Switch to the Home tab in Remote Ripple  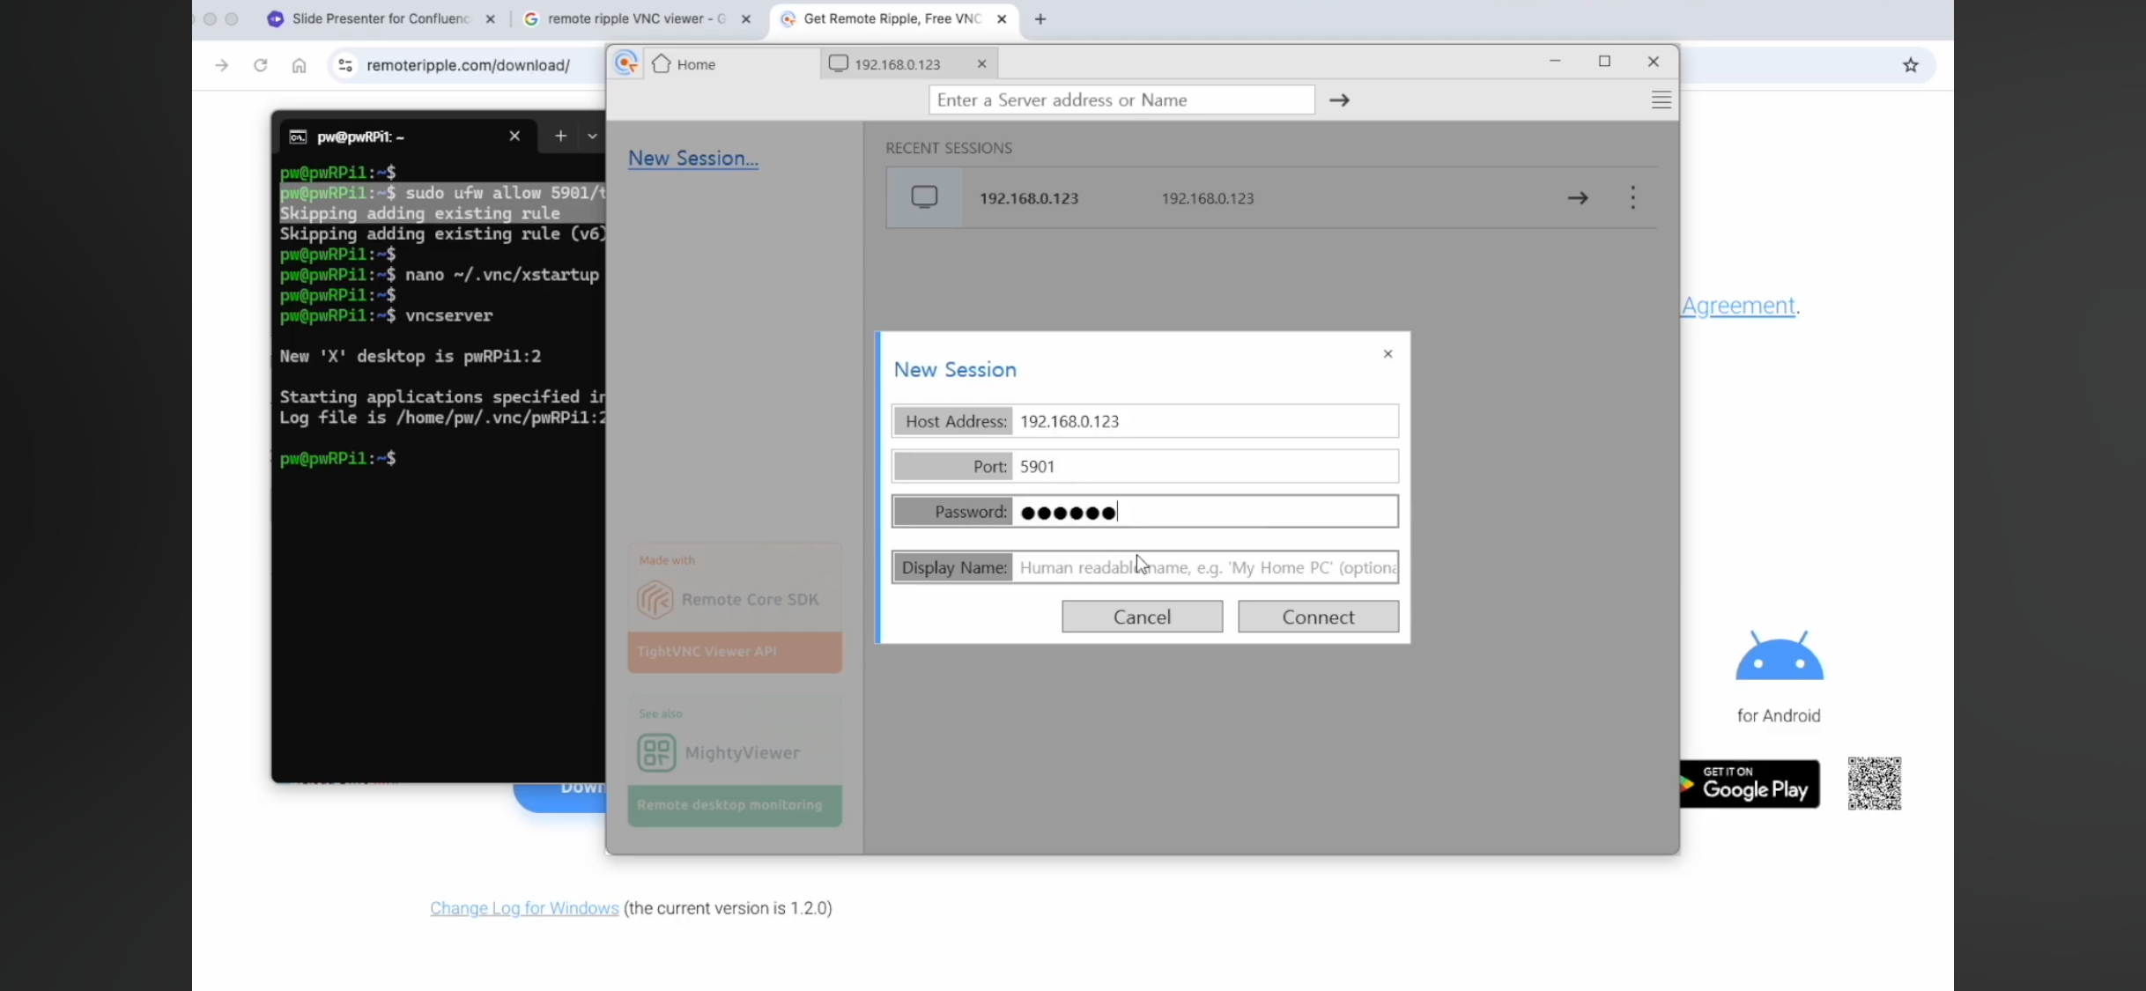click(x=696, y=64)
